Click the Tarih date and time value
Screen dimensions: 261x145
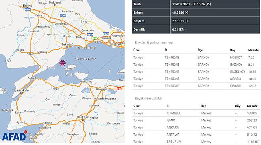tap(192, 4)
